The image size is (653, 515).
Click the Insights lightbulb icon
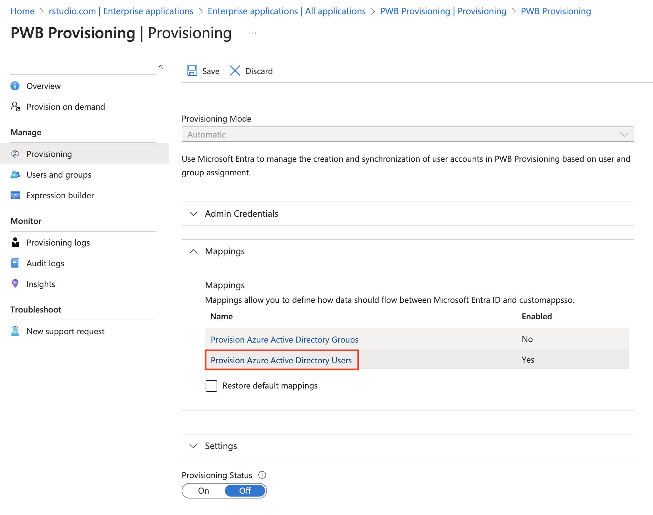point(15,284)
